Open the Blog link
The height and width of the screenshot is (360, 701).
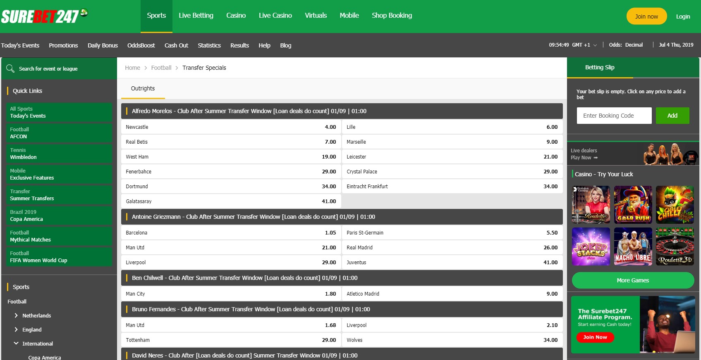tap(286, 45)
